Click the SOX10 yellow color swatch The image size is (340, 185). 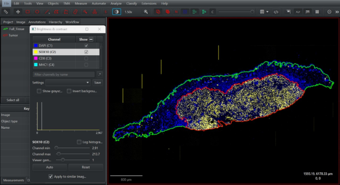click(x=36, y=52)
